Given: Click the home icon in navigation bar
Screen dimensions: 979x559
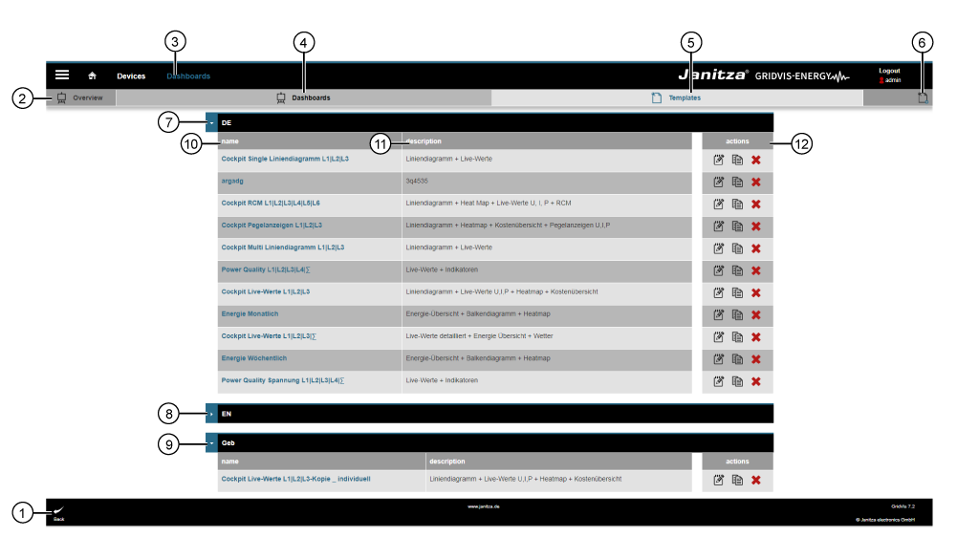Looking at the screenshot, I should pyautogui.click(x=93, y=75).
